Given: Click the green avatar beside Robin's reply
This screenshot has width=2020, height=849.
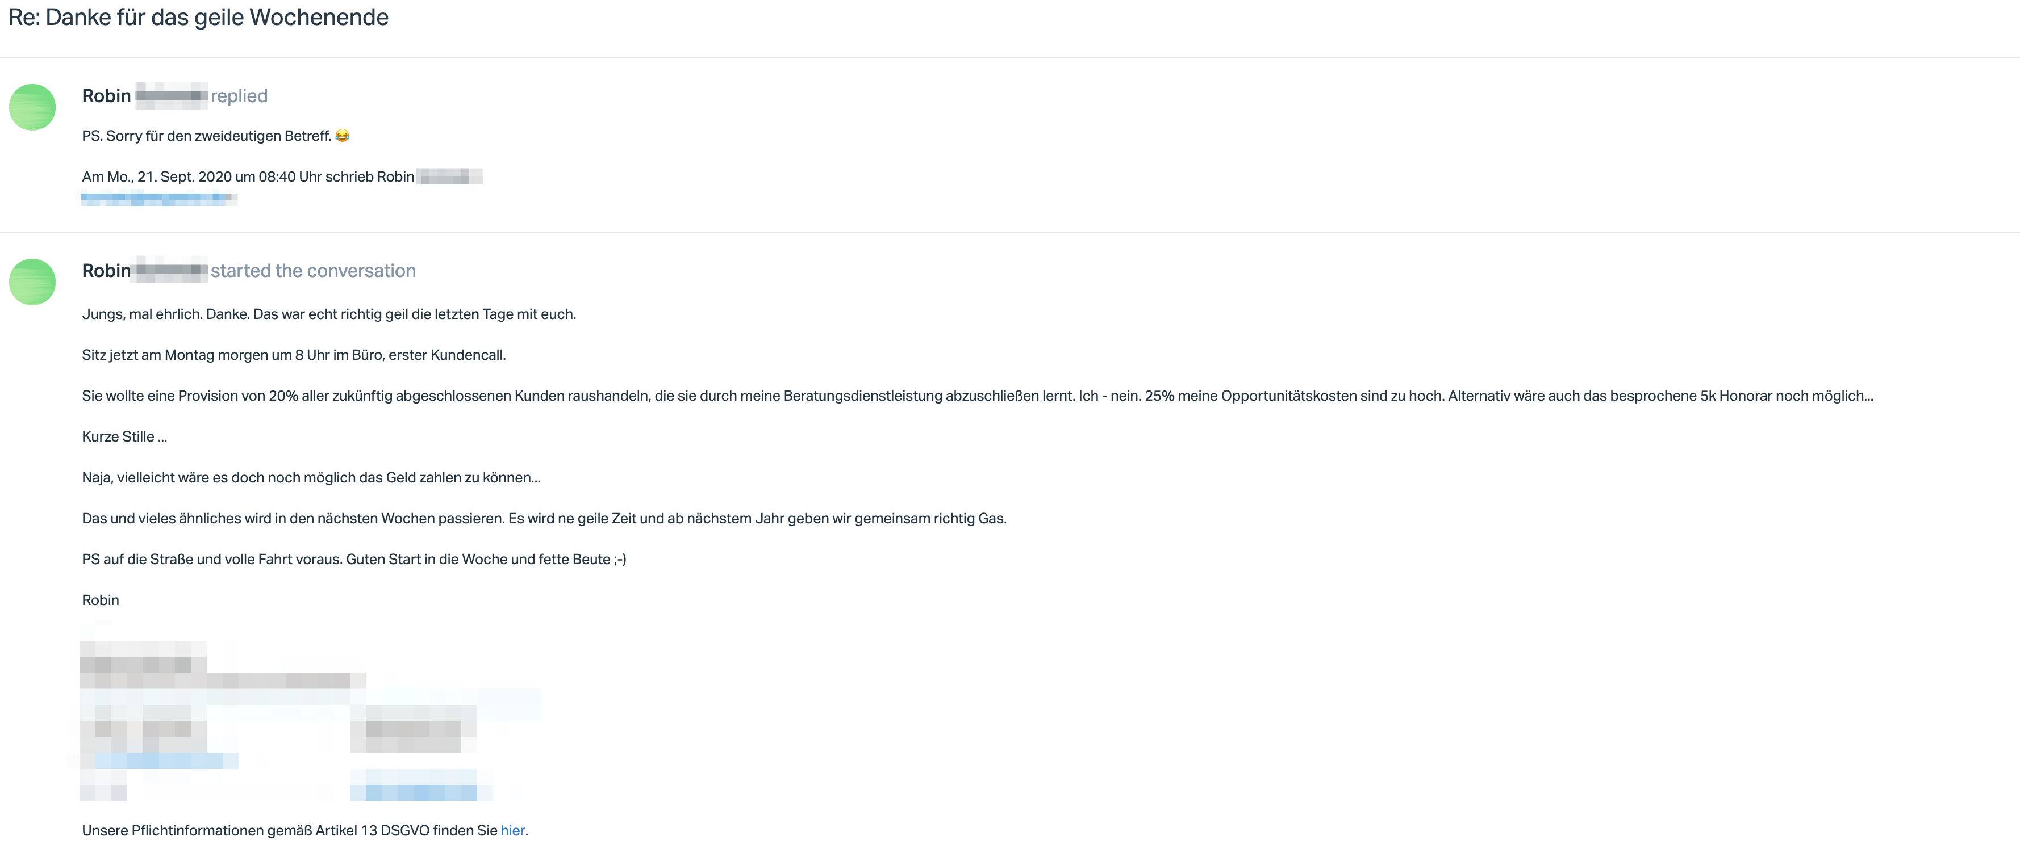Looking at the screenshot, I should [x=32, y=107].
